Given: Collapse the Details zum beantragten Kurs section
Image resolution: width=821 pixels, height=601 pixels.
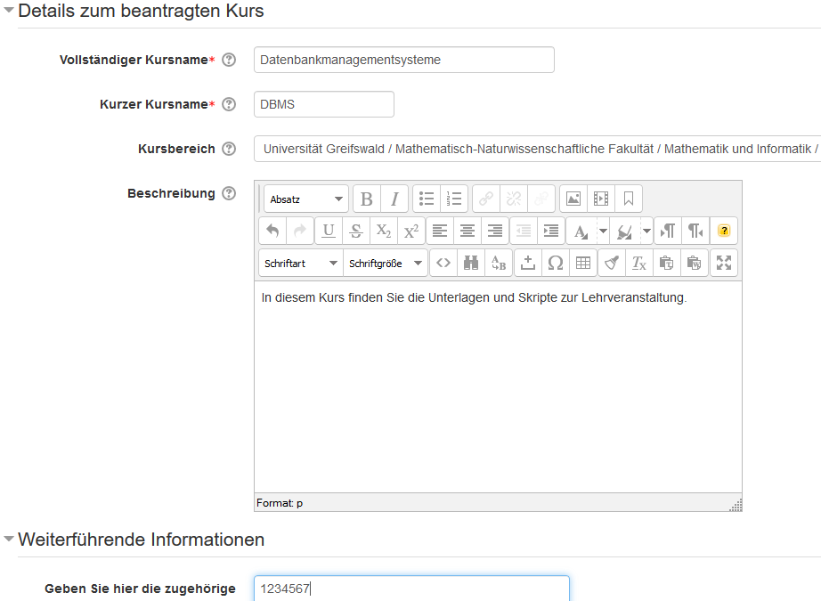Looking at the screenshot, I should point(9,12).
